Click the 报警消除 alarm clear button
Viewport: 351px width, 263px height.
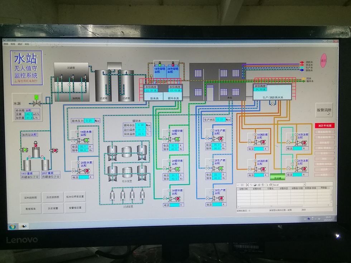[x=324, y=110]
